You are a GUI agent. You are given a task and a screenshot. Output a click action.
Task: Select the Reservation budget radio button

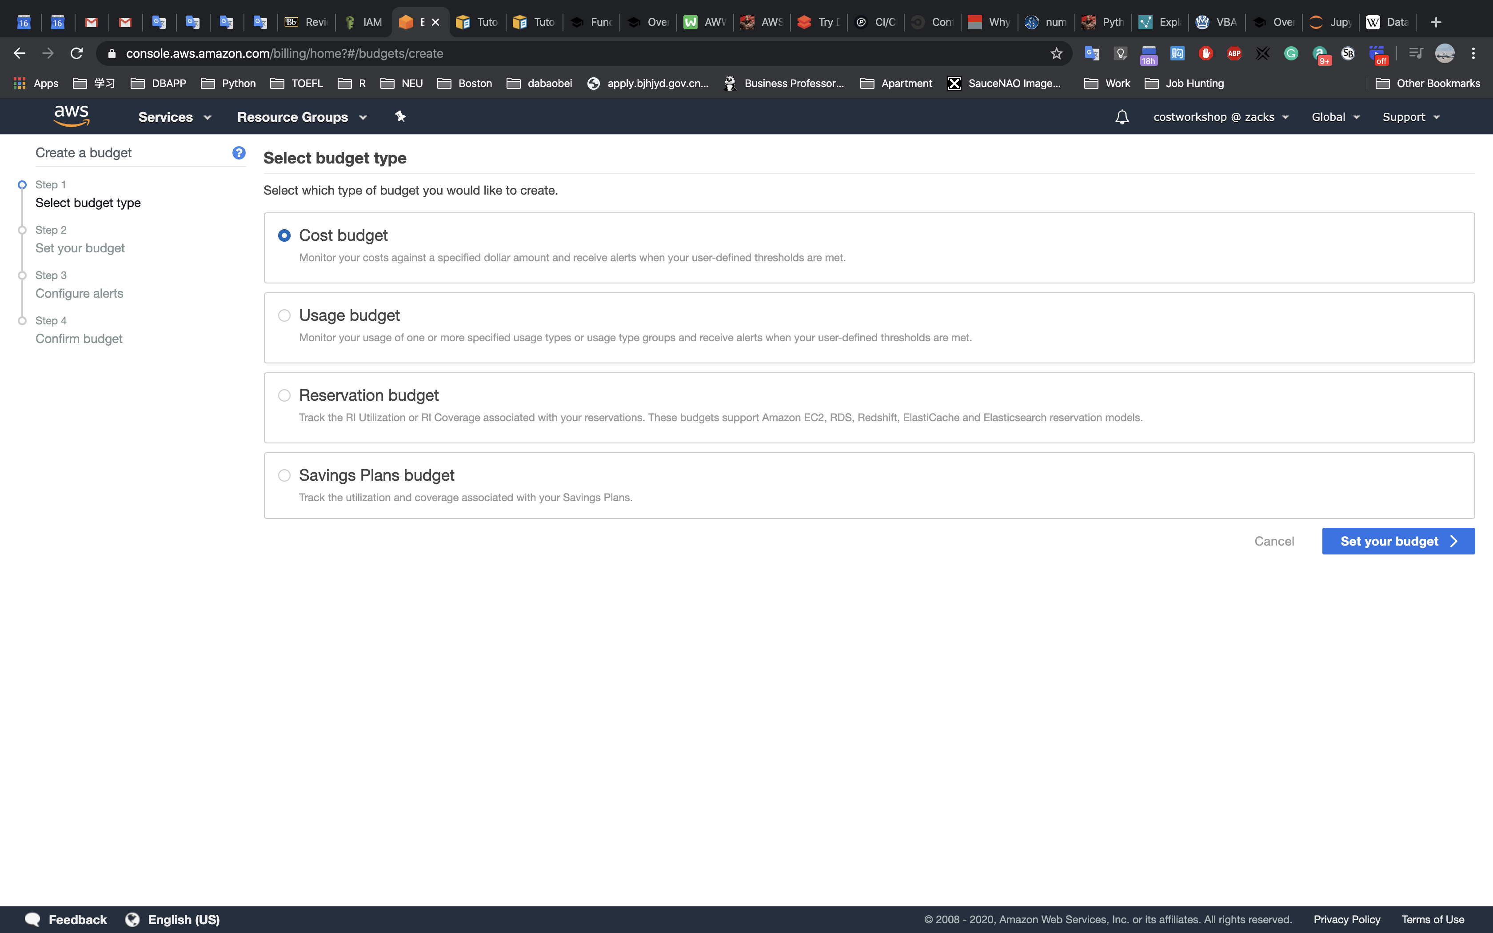(284, 395)
